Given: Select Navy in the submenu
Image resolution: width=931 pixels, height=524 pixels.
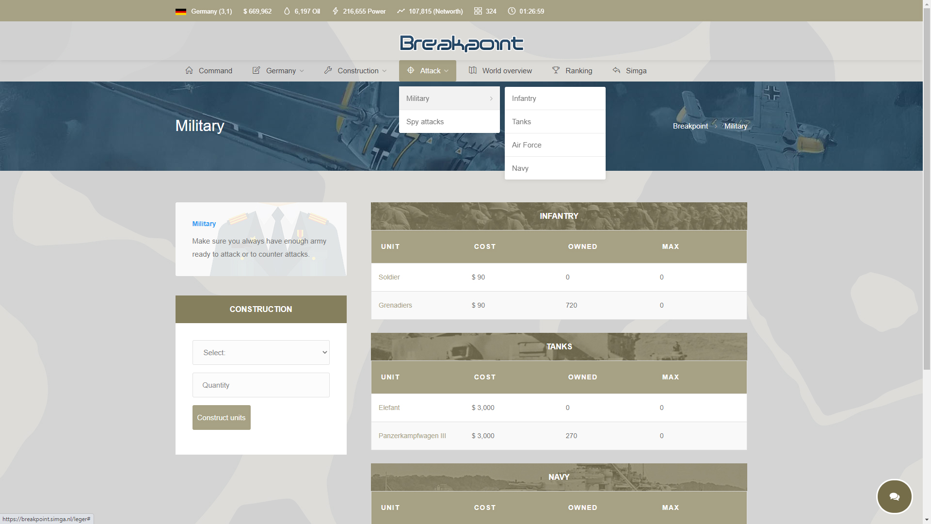Looking at the screenshot, I should tap(520, 168).
